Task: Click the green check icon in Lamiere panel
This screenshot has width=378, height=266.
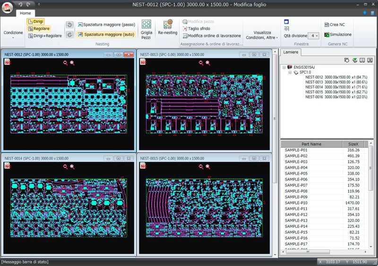Action: point(355,60)
